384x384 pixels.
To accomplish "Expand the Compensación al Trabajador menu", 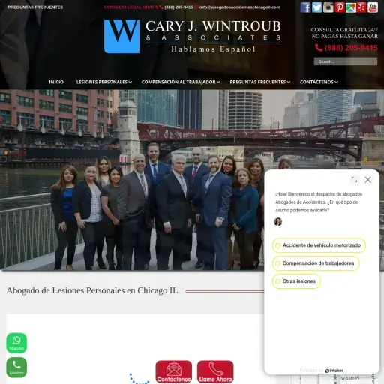I will pyautogui.click(x=181, y=82).
